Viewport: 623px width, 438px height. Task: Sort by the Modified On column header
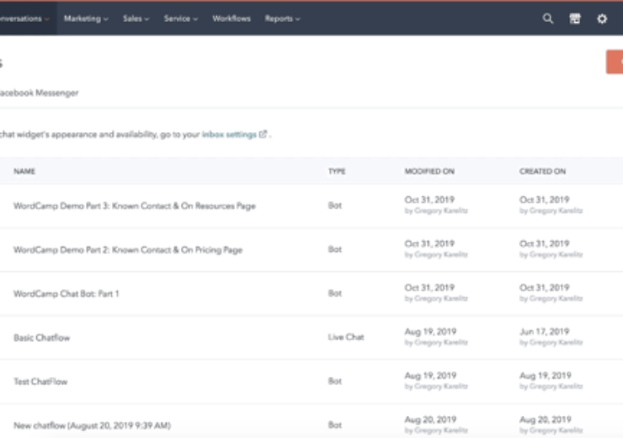429,171
